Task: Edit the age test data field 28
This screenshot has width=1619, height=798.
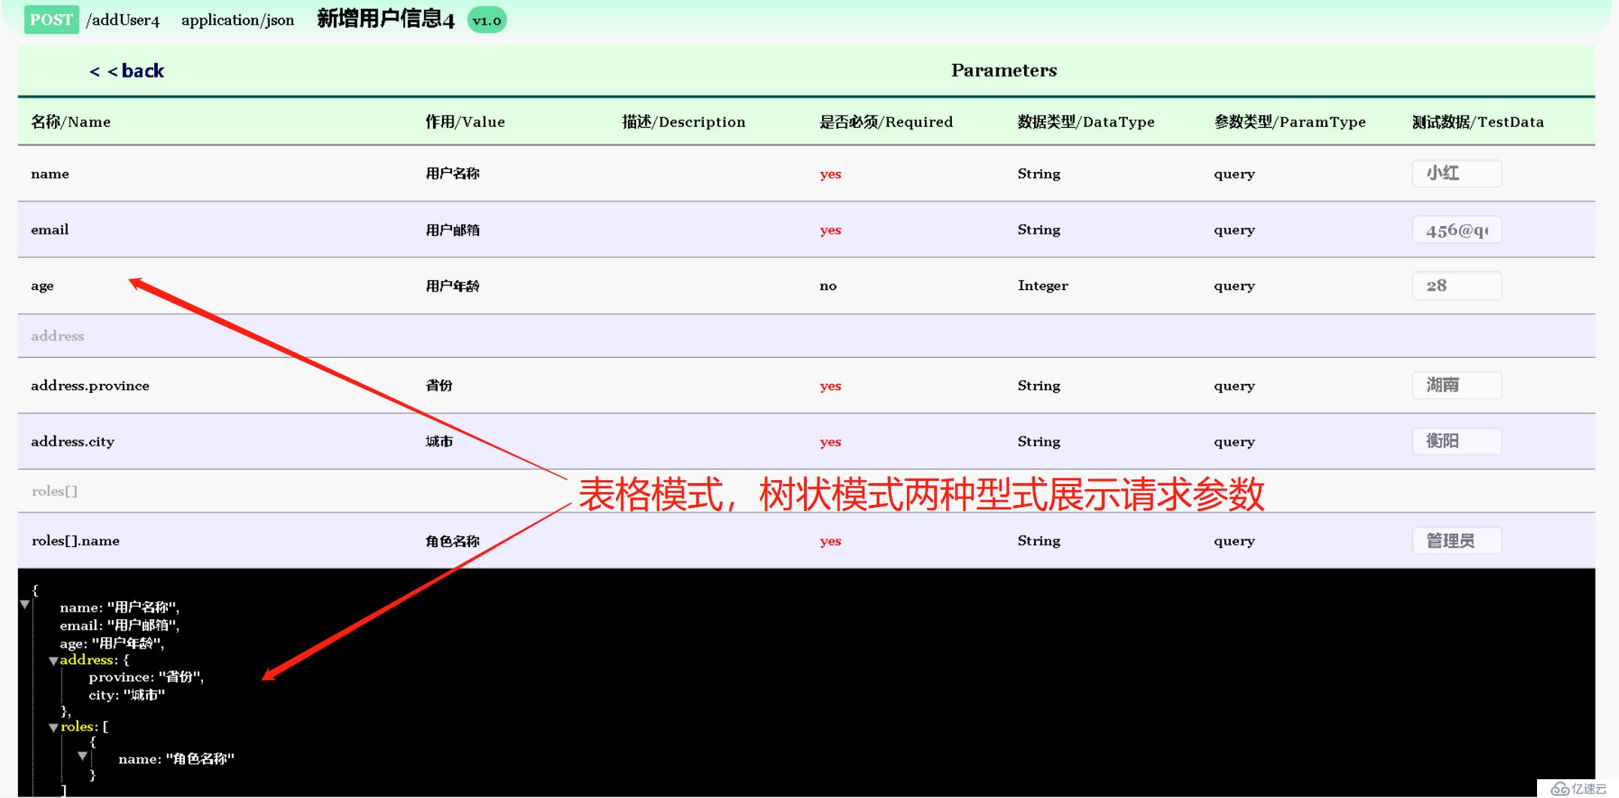Action: [1457, 286]
